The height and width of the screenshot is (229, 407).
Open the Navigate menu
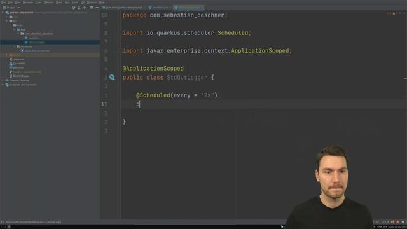pos(28,3)
